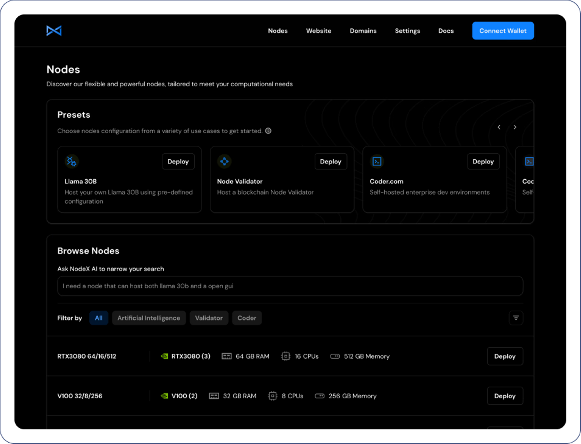581x444 pixels.
Task: Select the RTX3080 64/16/512 node name
Action: coord(87,356)
